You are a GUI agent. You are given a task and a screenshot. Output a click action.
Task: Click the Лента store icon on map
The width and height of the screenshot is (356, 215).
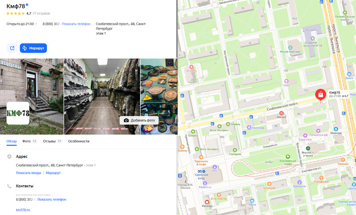252,201
